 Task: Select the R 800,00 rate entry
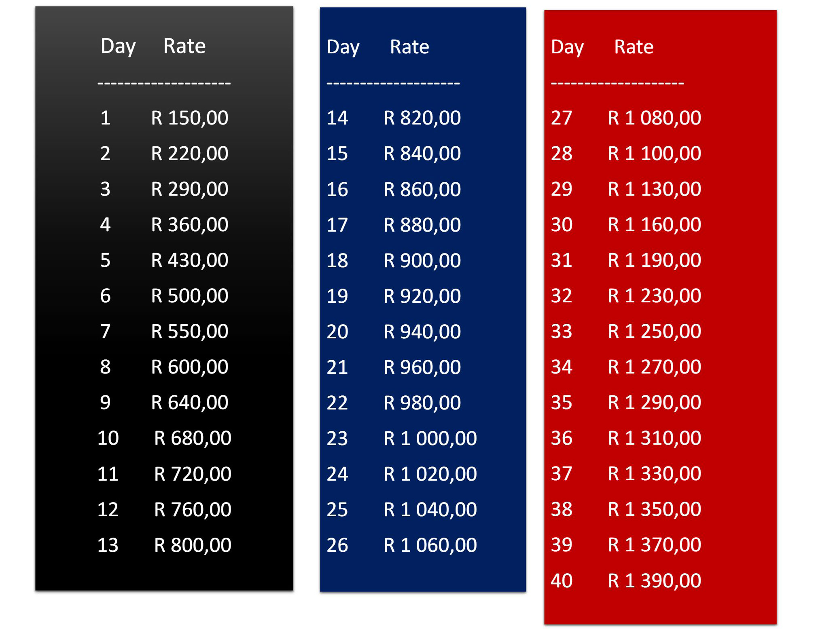(193, 545)
